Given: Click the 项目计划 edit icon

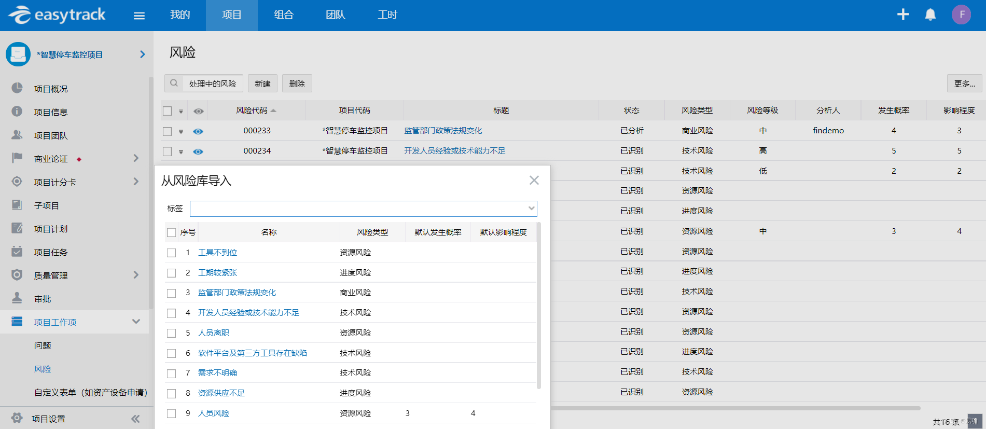Looking at the screenshot, I should click(17, 228).
